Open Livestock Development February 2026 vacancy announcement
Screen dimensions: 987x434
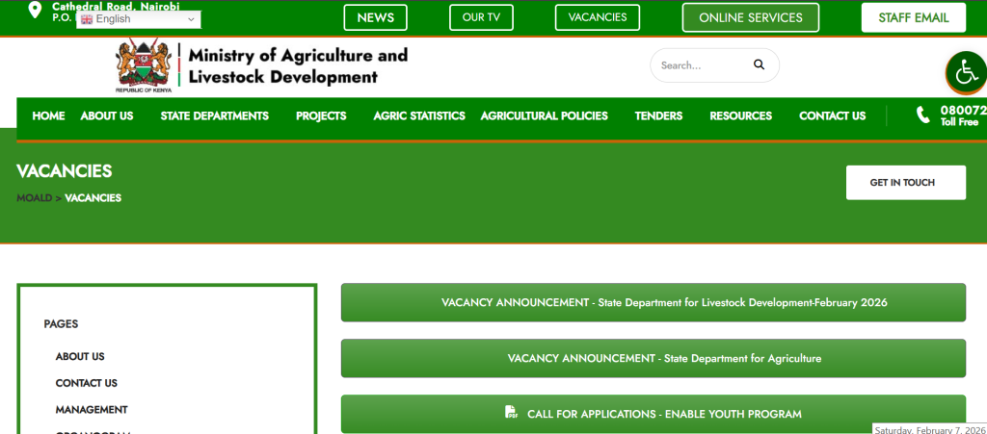[x=653, y=302]
